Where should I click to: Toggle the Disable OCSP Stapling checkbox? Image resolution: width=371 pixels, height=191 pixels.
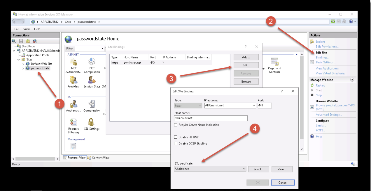point(176,143)
